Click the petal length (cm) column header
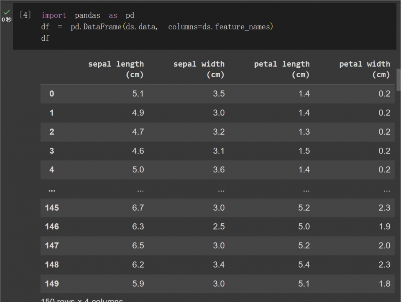Image resolution: width=401 pixels, height=302 pixels. tap(282, 69)
